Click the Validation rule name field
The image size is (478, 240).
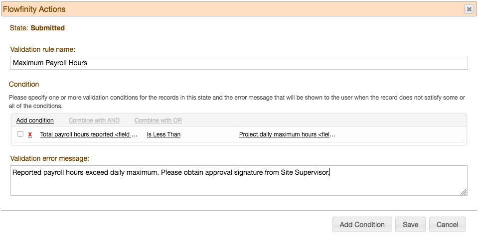click(239, 63)
